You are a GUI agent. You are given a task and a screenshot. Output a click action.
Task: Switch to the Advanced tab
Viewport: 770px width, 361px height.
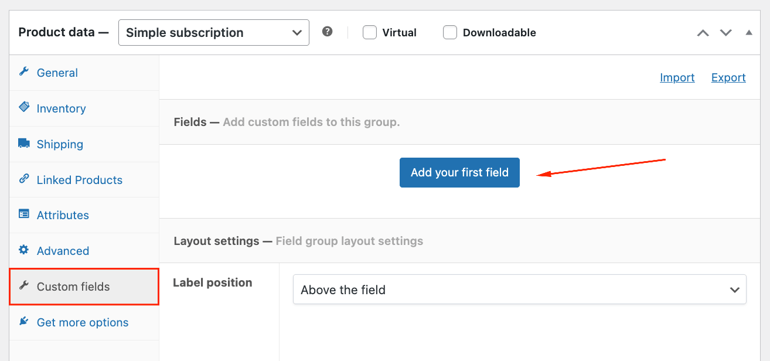coord(84,251)
